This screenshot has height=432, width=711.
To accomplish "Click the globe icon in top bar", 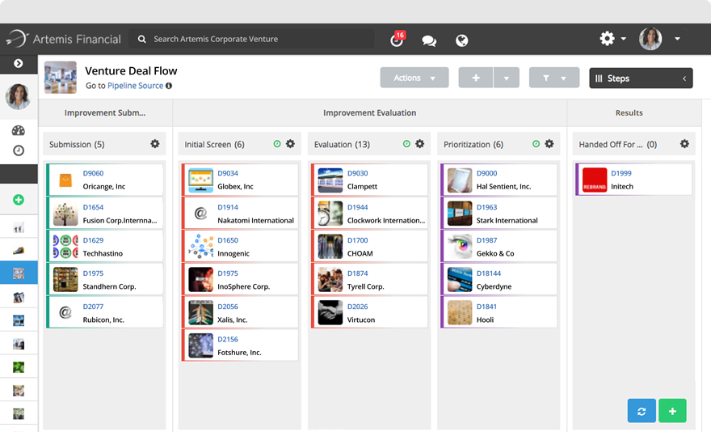I will [461, 40].
